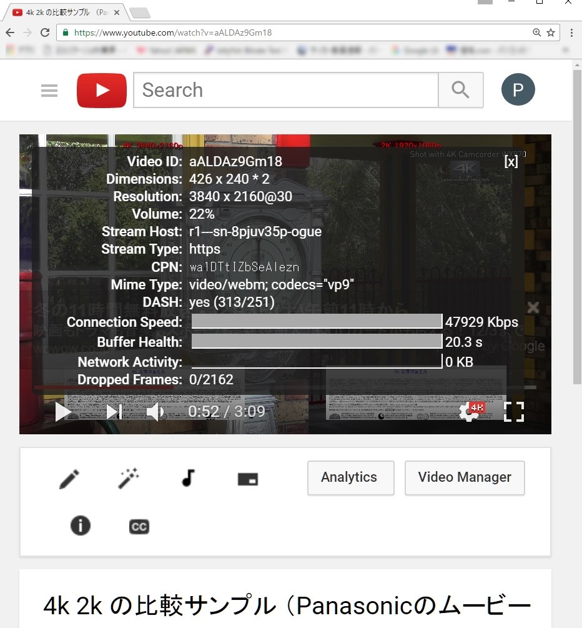Screen dimensions: 582x628
Task: Click inside the Search input field
Action: click(281, 90)
